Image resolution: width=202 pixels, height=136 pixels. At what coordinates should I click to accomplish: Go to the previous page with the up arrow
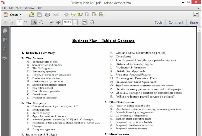[x=5, y=22]
